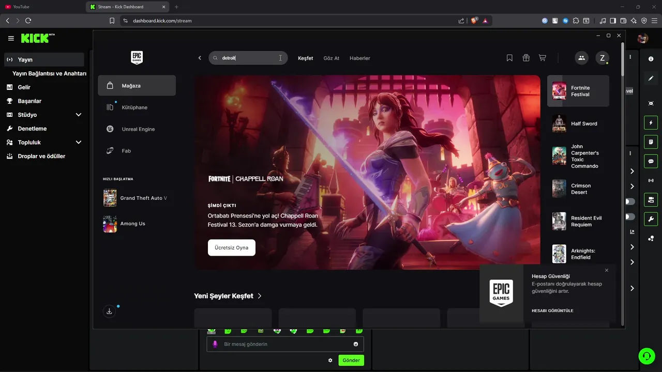
Task: Click HESABI GÖRÜNTÜLE link
Action: coord(552,311)
